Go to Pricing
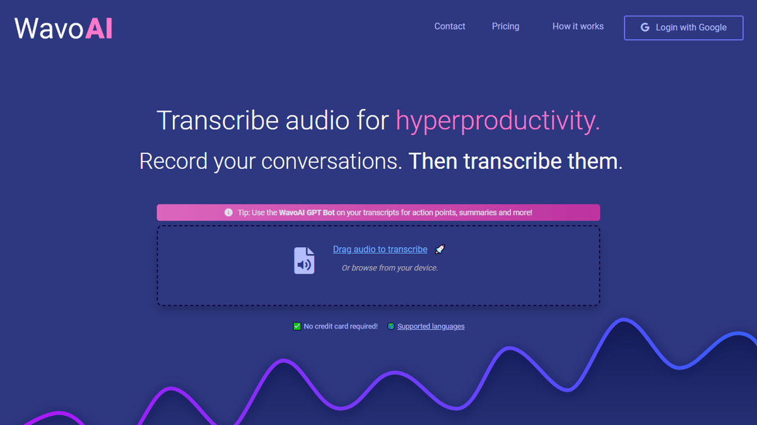The width and height of the screenshot is (757, 425). coord(505,26)
